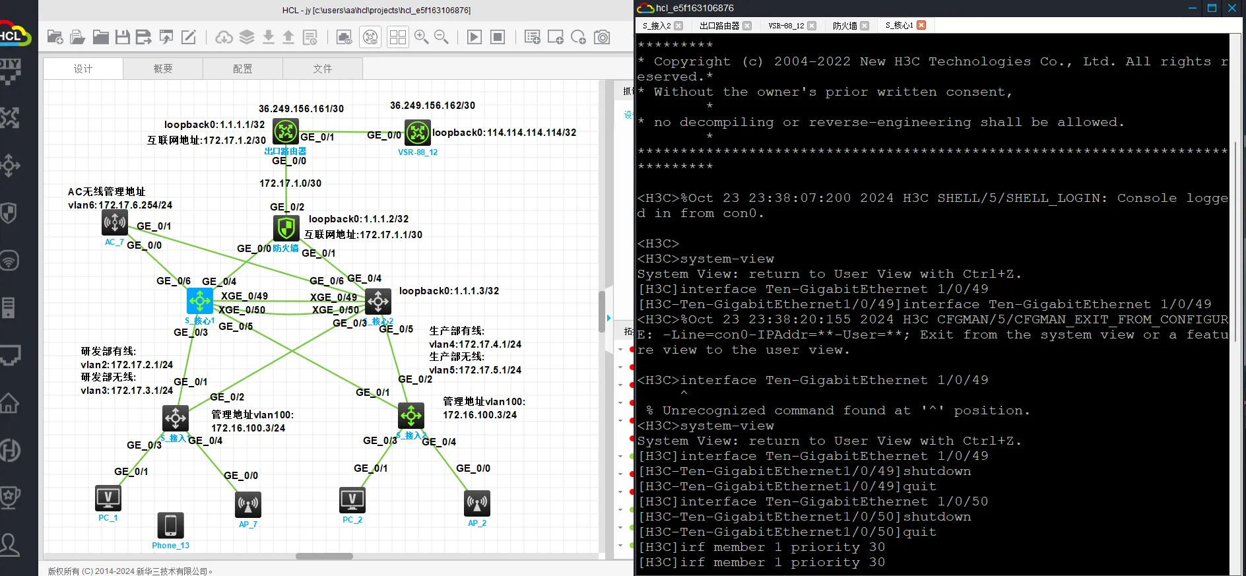Image resolution: width=1246 pixels, height=576 pixels.
Task: Click the save-as export icon
Action: coord(143,37)
